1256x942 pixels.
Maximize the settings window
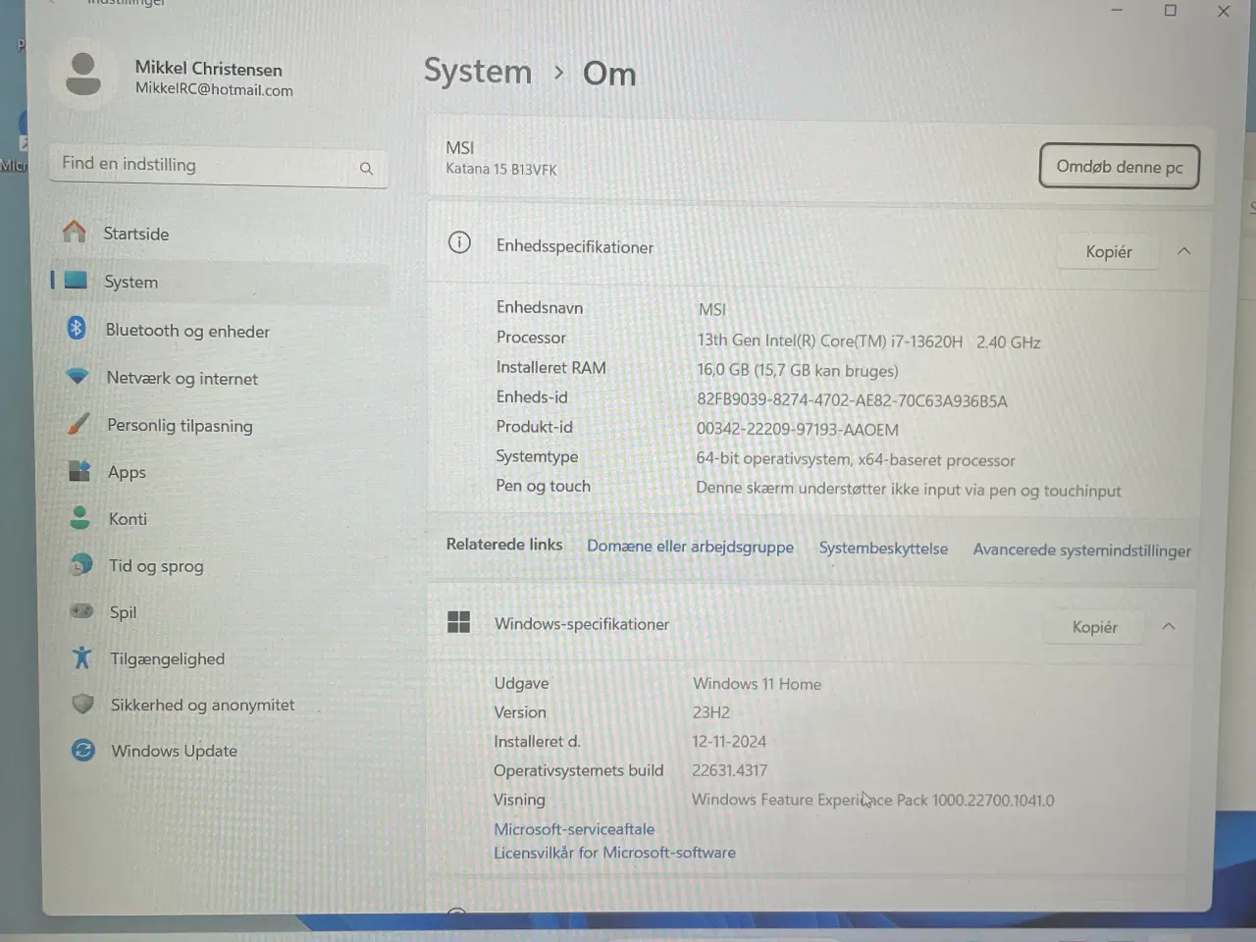1171,11
